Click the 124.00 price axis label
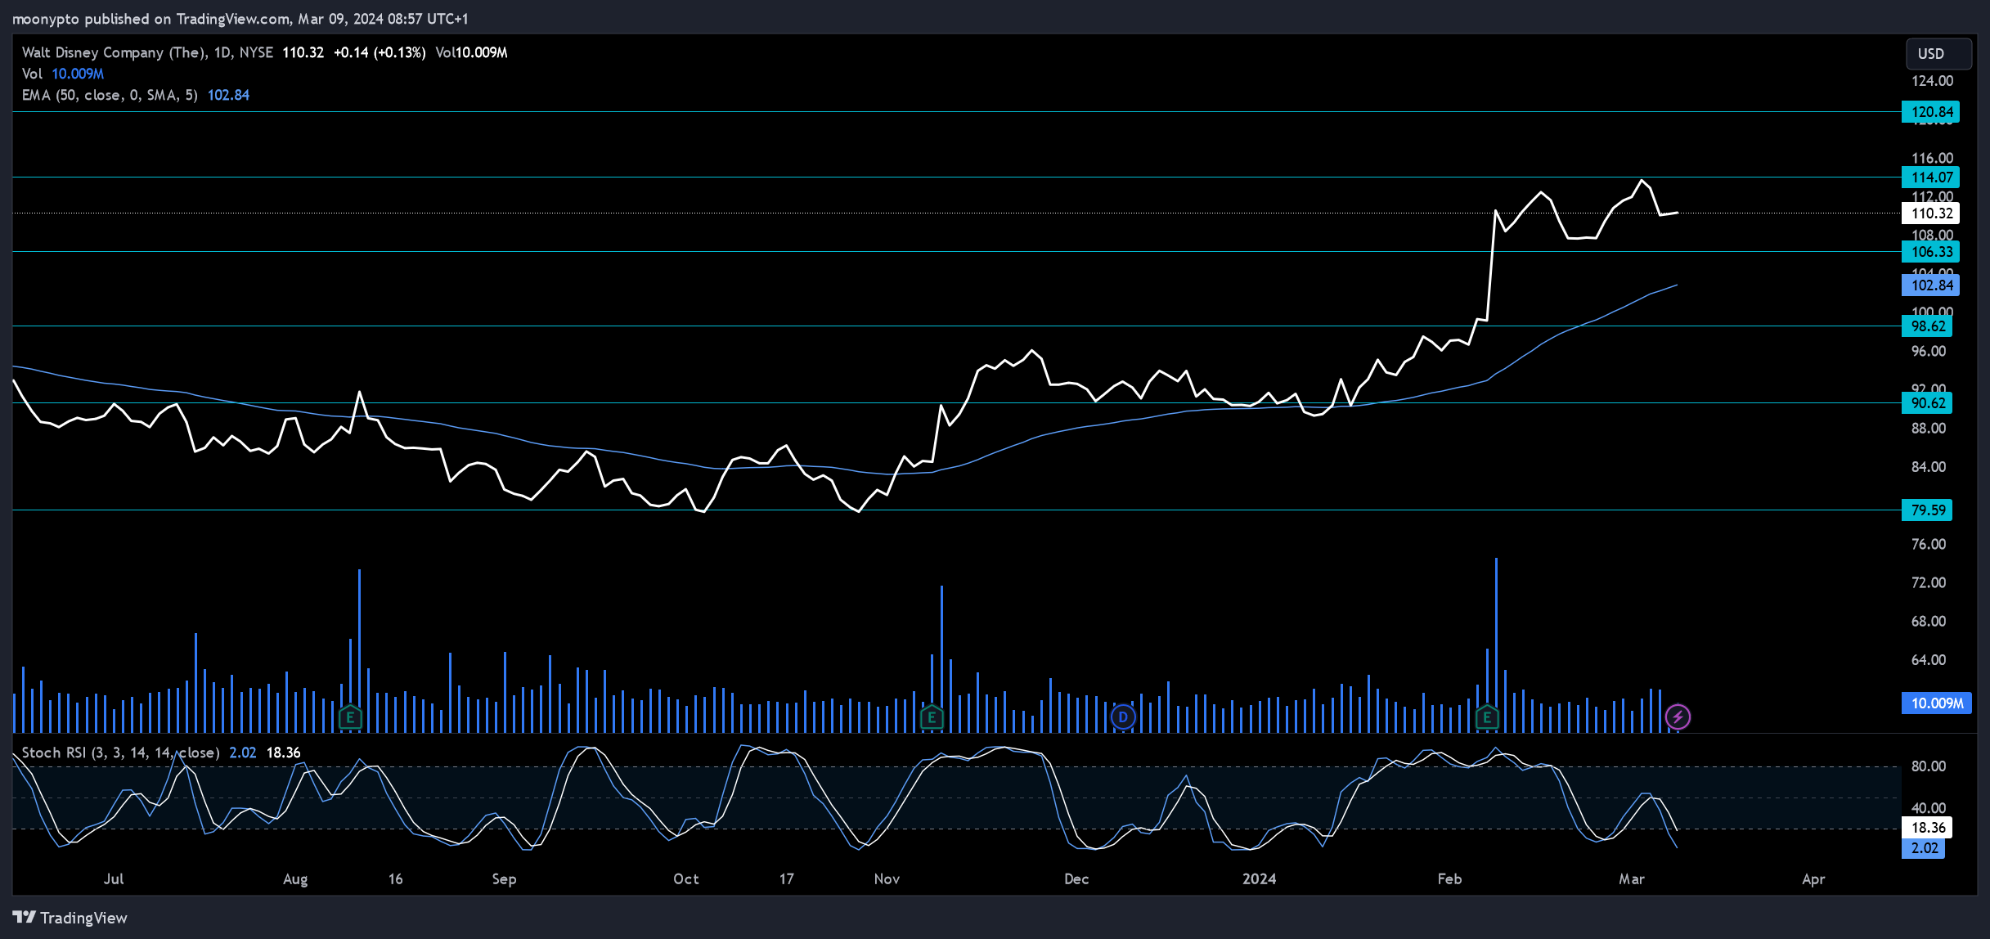Screen dimensions: 1990x939 point(1932,81)
